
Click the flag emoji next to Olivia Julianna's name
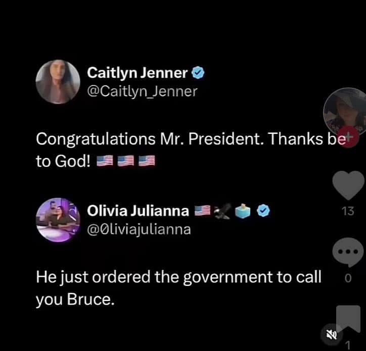202,211
